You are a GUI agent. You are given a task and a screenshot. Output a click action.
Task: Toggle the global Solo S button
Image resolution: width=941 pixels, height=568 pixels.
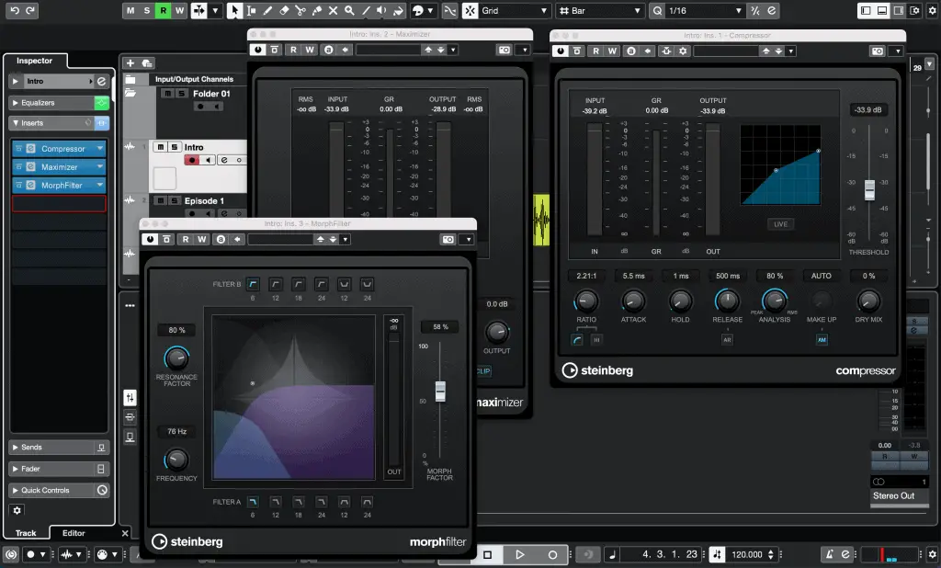point(146,10)
